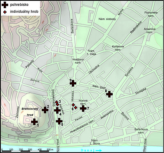The height and width of the screenshot is (153, 164).
Task: Click cemetery cross marker number 7
Action: [83, 109]
